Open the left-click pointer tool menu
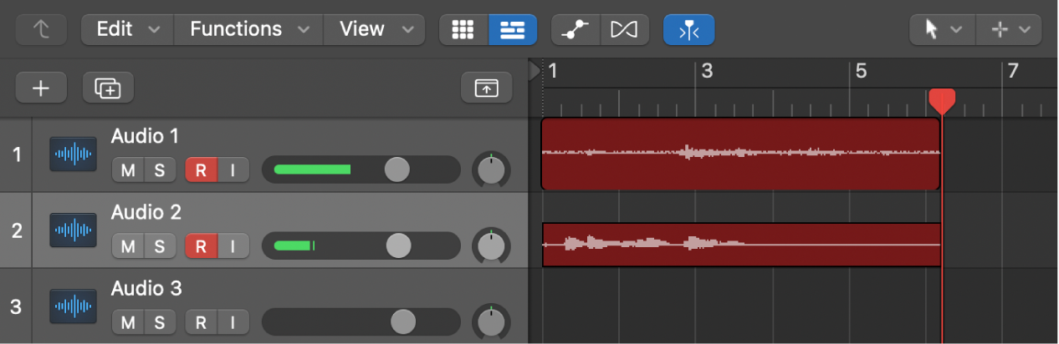Viewport: 1059px width, 344px height. pyautogui.click(x=942, y=29)
